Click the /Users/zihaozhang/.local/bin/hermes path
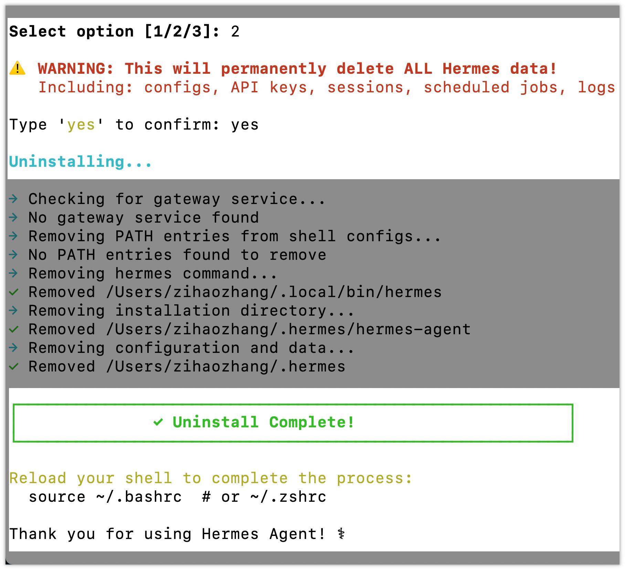Image resolution: width=625 pixels, height=570 pixels. click(274, 292)
